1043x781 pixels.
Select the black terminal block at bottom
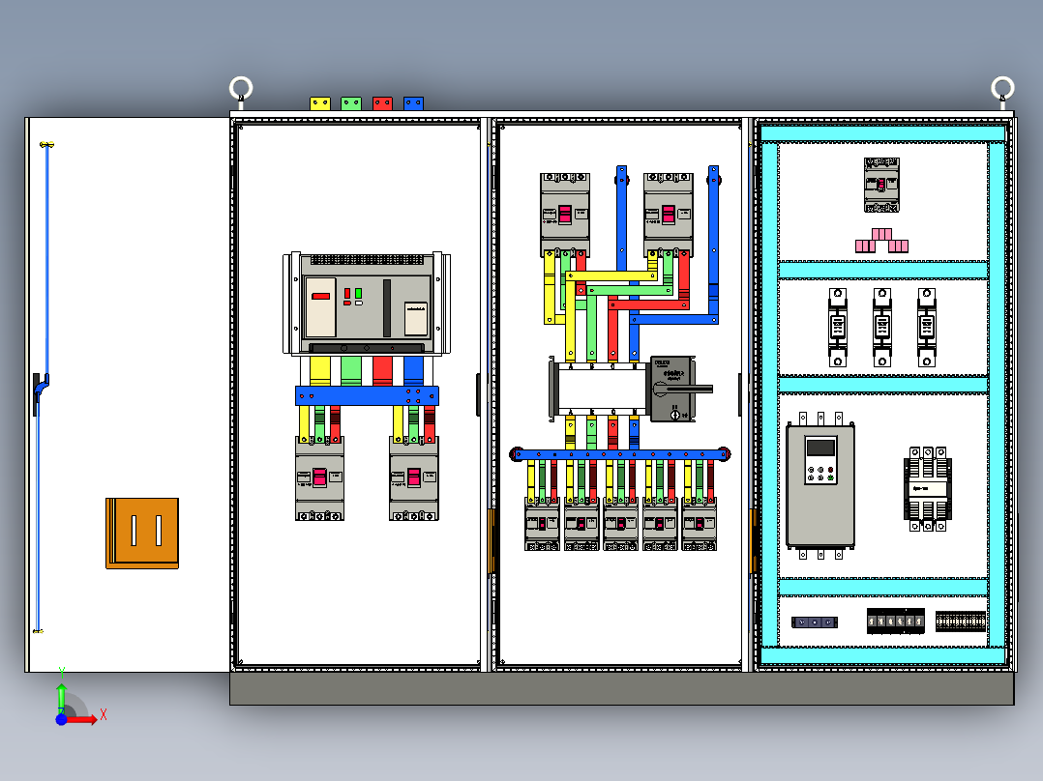pyautogui.click(x=895, y=621)
